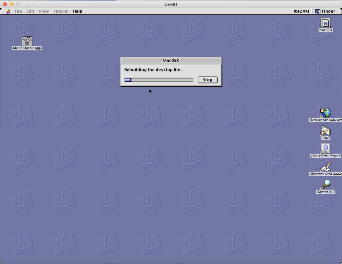Screen dimensions: 342x264
Task: Open the File menu
Action: (x=18, y=11)
